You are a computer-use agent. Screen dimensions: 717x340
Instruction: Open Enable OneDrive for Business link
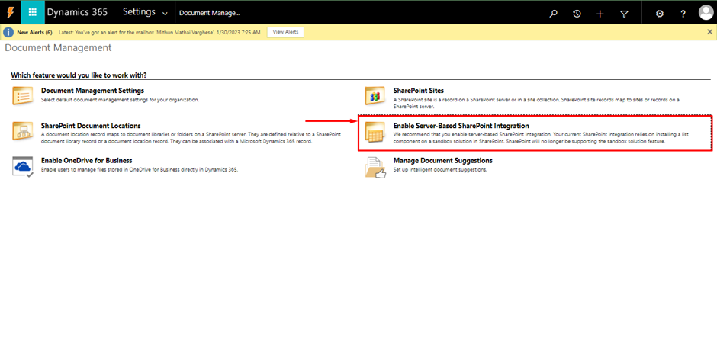[86, 161]
